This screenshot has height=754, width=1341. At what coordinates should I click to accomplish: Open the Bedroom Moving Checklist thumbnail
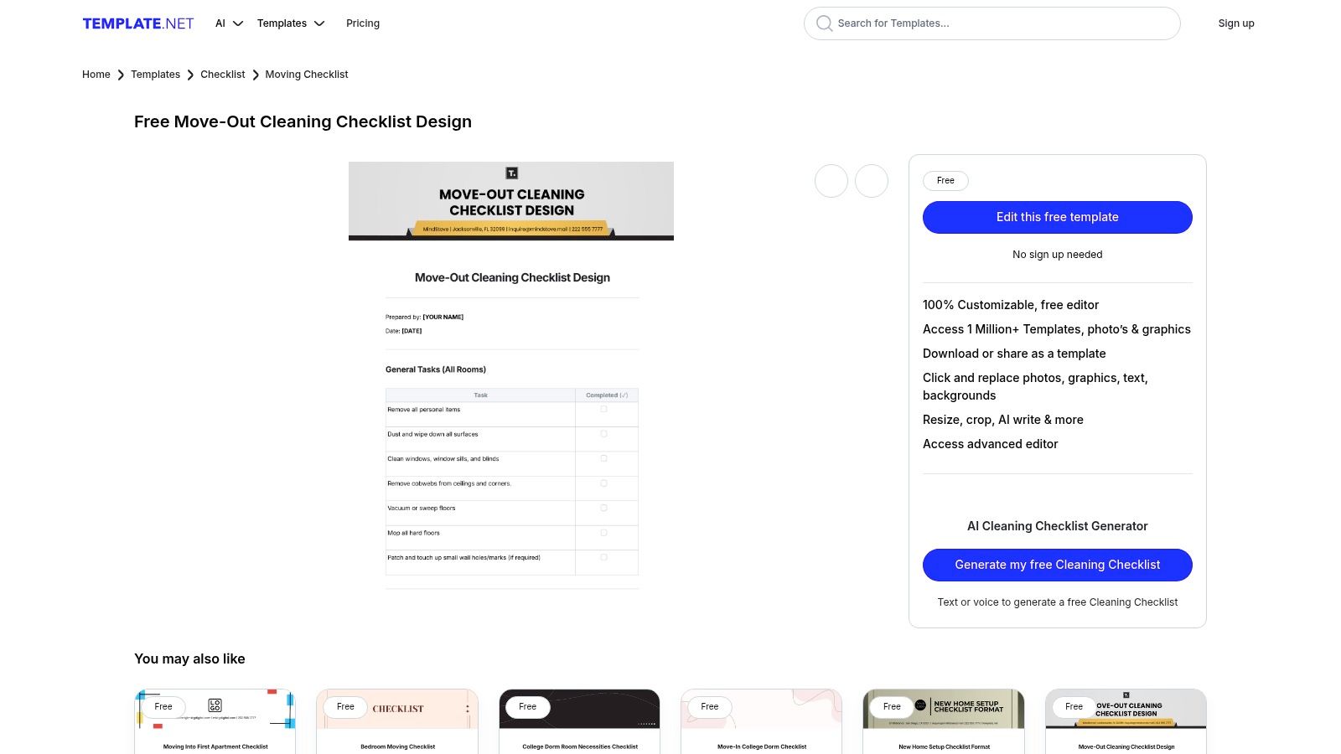tap(397, 722)
